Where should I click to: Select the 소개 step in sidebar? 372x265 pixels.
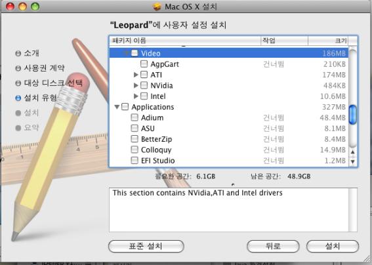point(27,53)
